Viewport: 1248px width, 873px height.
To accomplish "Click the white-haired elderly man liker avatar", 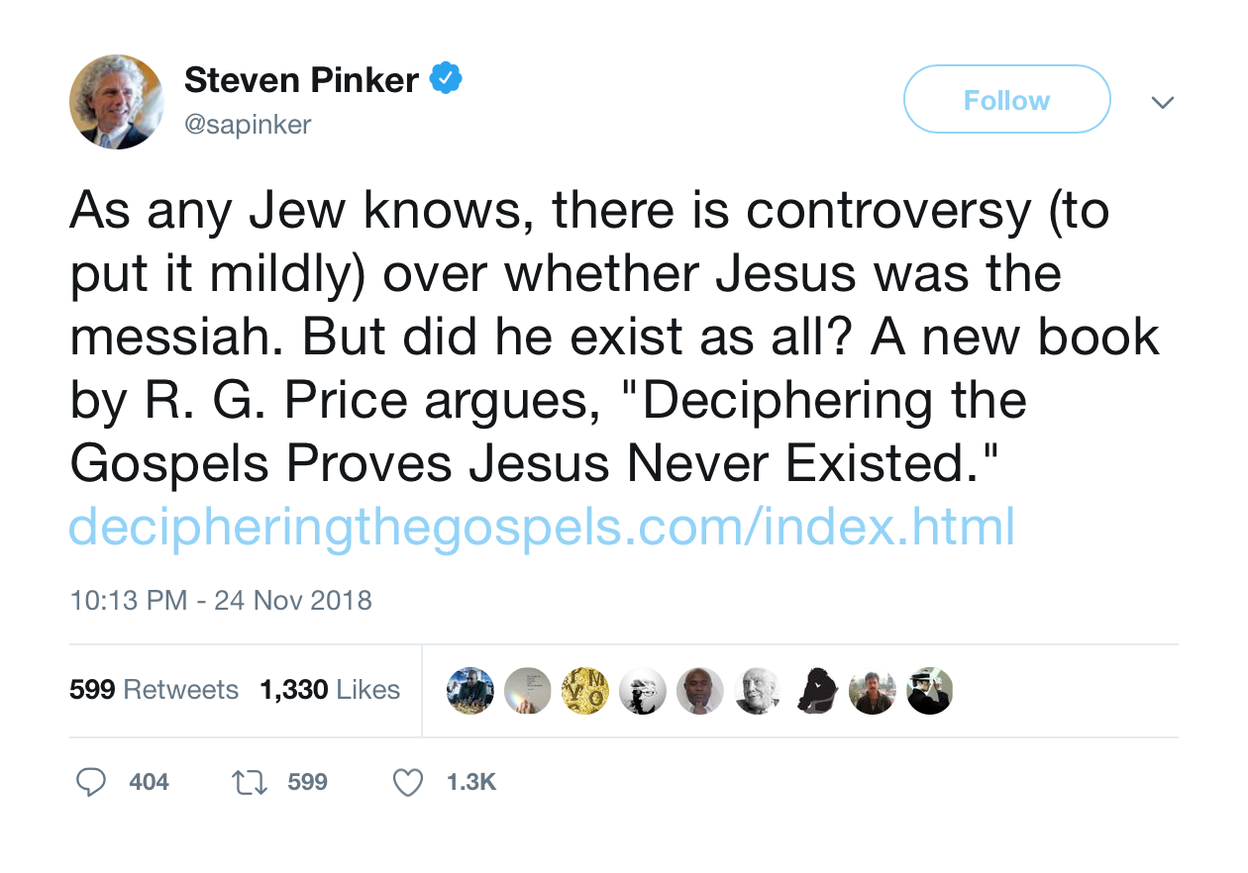I will tap(758, 690).
